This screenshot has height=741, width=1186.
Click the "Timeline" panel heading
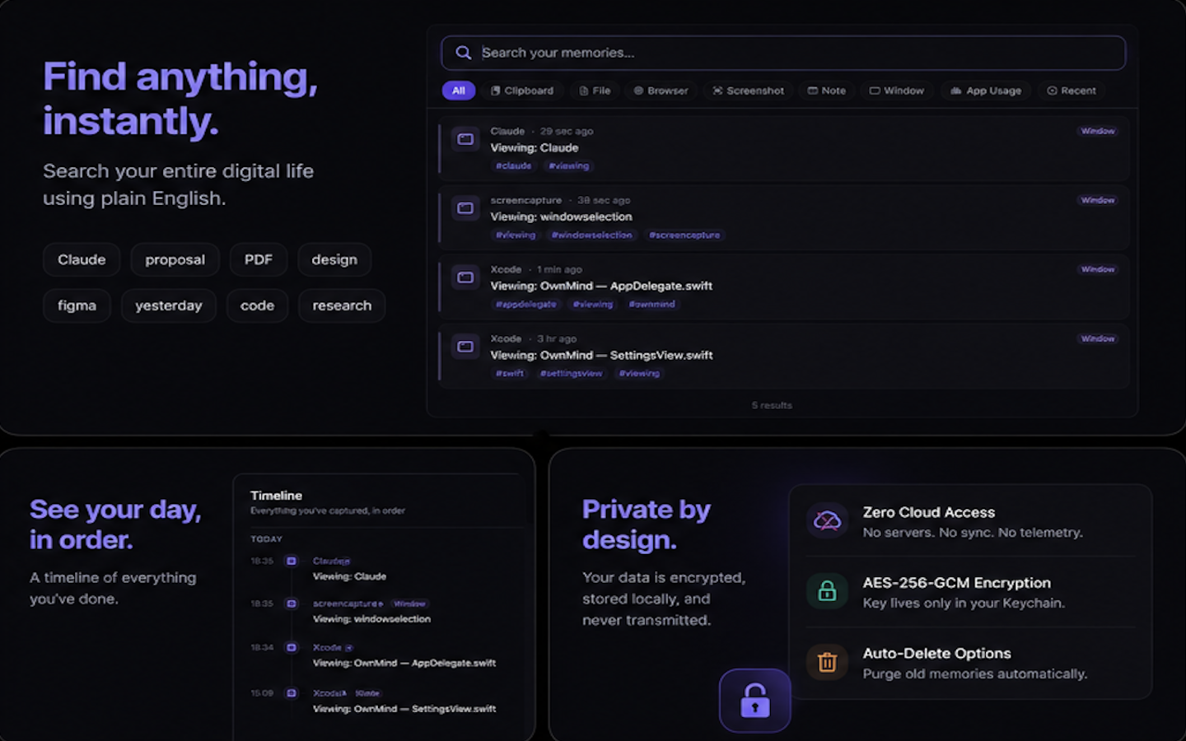coord(276,496)
